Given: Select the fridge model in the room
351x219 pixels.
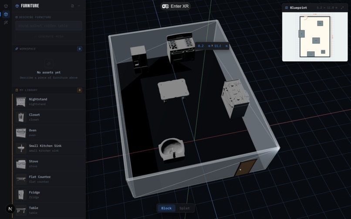Looking at the screenshot, I should click(139, 59).
